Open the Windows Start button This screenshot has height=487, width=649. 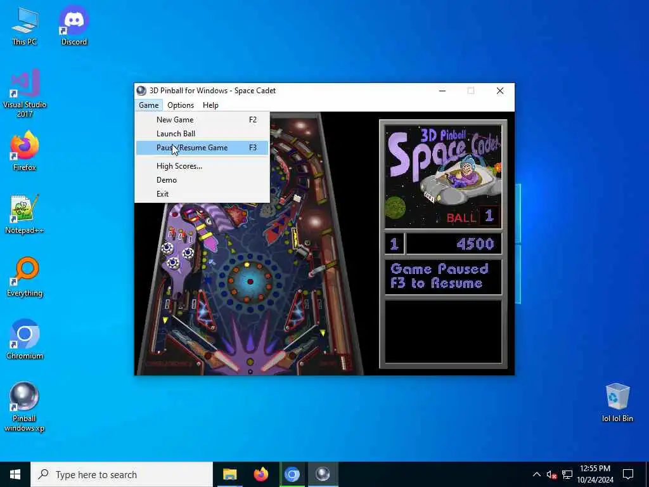click(x=15, y=474)
